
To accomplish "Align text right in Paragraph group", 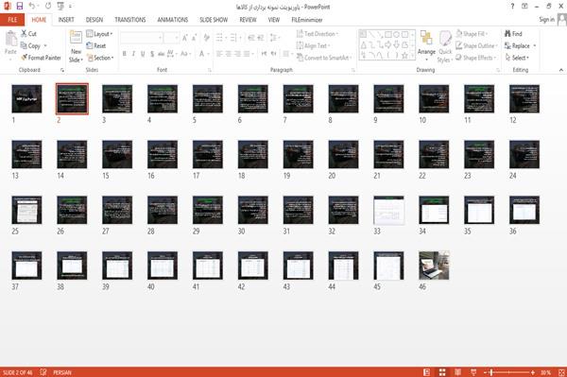I will coord(237,54).
